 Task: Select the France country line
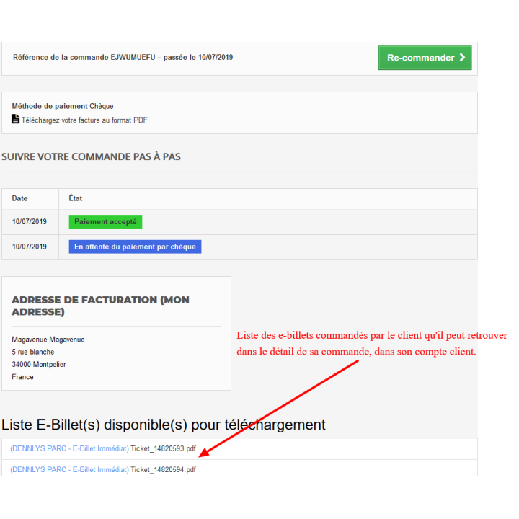[22, 377]
